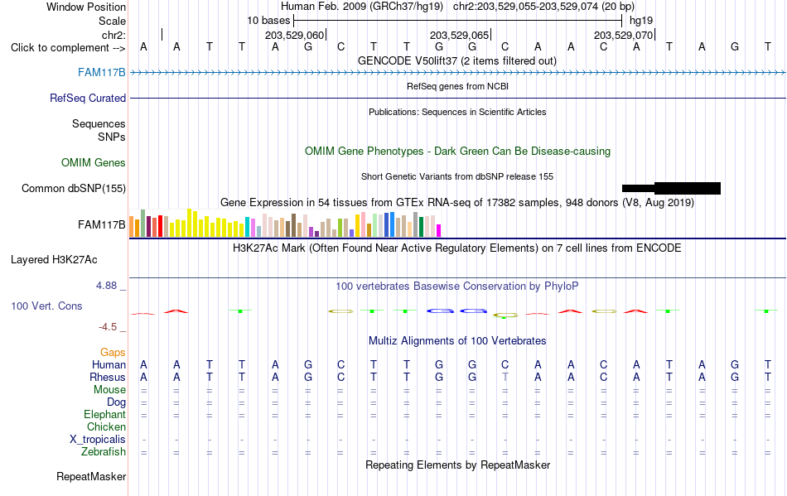
Task: Open the GENCODE V50lift37 track title
Action: pyautogui.click(x=457, y=60)
